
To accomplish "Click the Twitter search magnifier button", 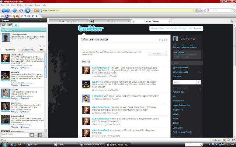I will (199, 82).
